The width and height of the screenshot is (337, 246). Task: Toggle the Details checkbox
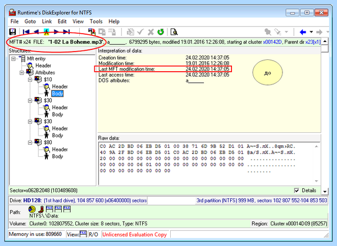point(297,191)
